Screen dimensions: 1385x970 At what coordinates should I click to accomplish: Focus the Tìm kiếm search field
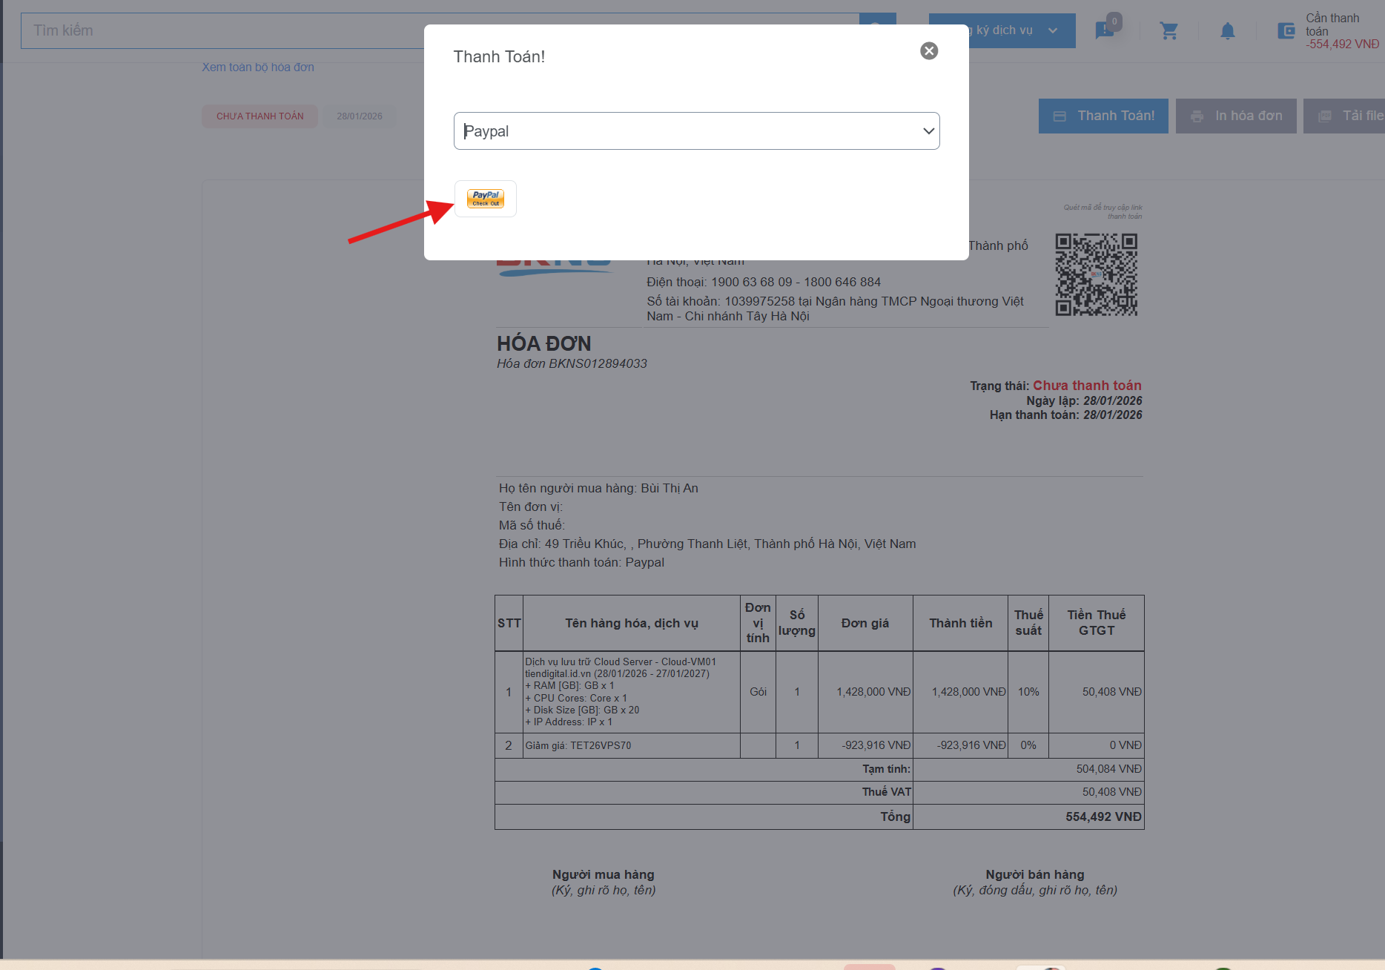coord(222,31)
